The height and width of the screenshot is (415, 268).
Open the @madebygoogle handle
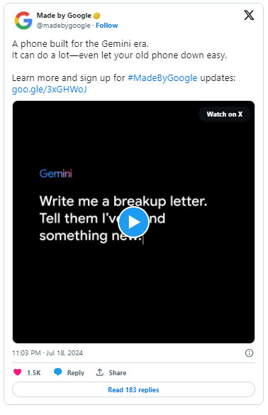point(63,26)
